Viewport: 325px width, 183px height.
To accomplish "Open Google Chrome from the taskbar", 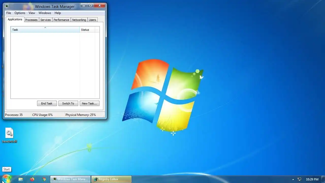I will (44, 179).
